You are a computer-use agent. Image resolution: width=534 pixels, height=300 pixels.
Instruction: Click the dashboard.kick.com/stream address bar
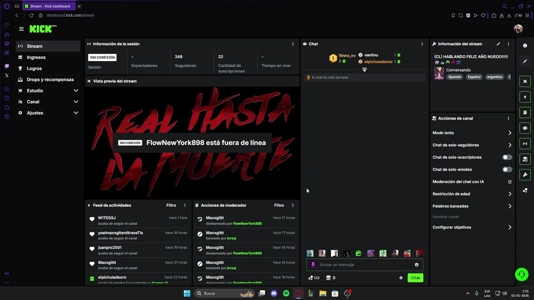(x=70, y=15)
